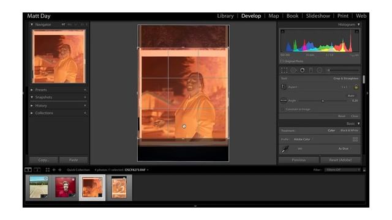Collapse the Navigator panel

[32, 24]
